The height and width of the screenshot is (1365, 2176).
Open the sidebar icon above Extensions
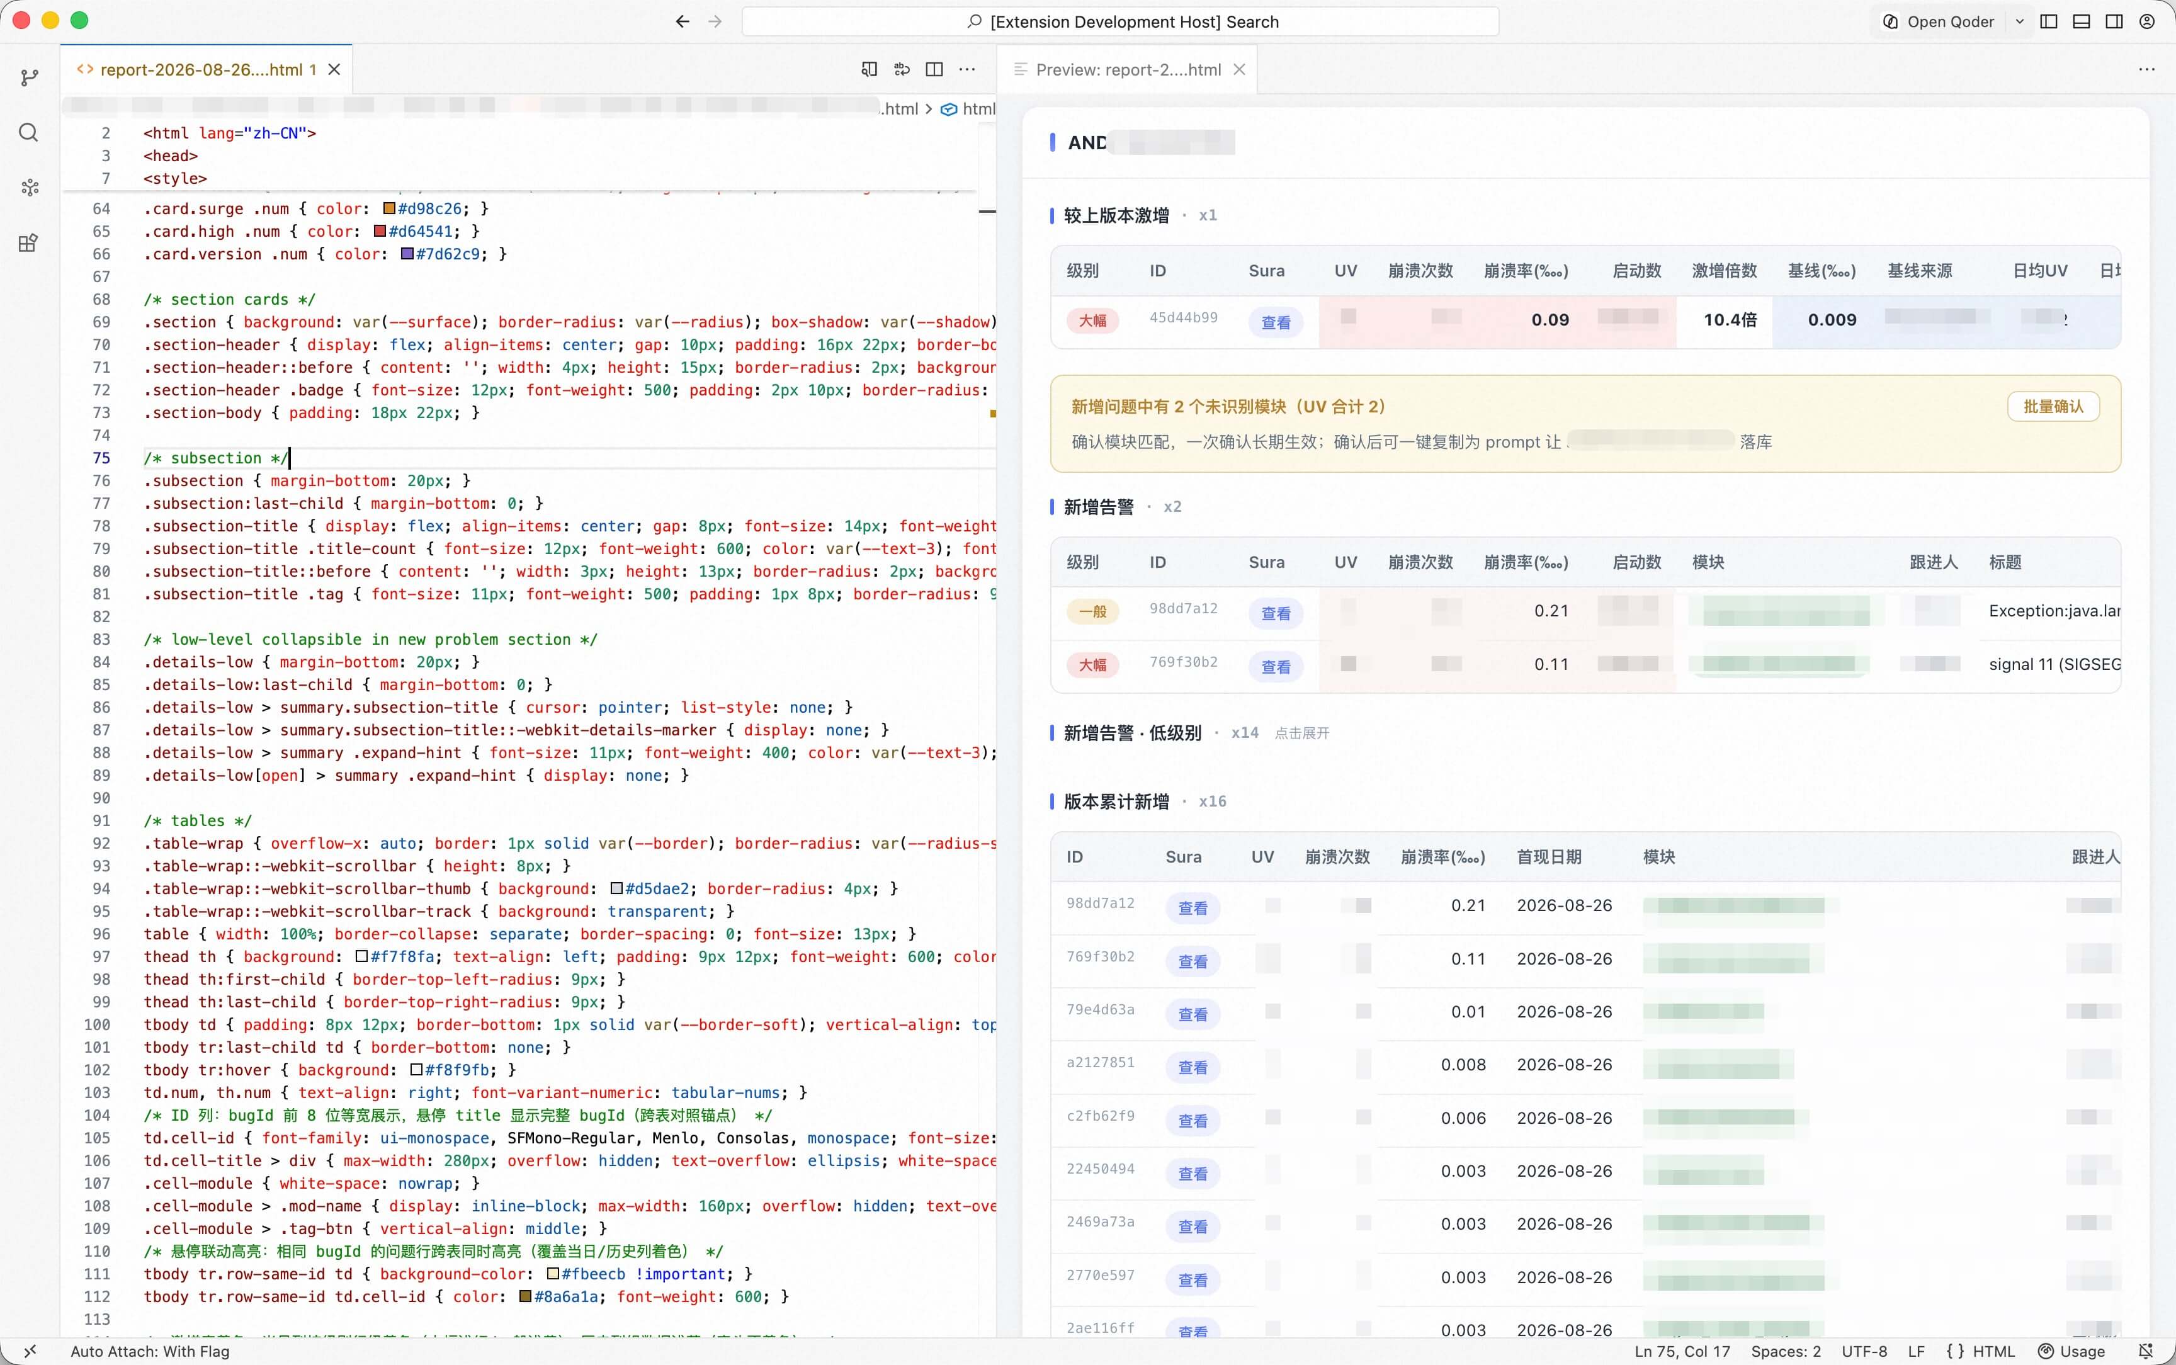(x=29, y=188)
